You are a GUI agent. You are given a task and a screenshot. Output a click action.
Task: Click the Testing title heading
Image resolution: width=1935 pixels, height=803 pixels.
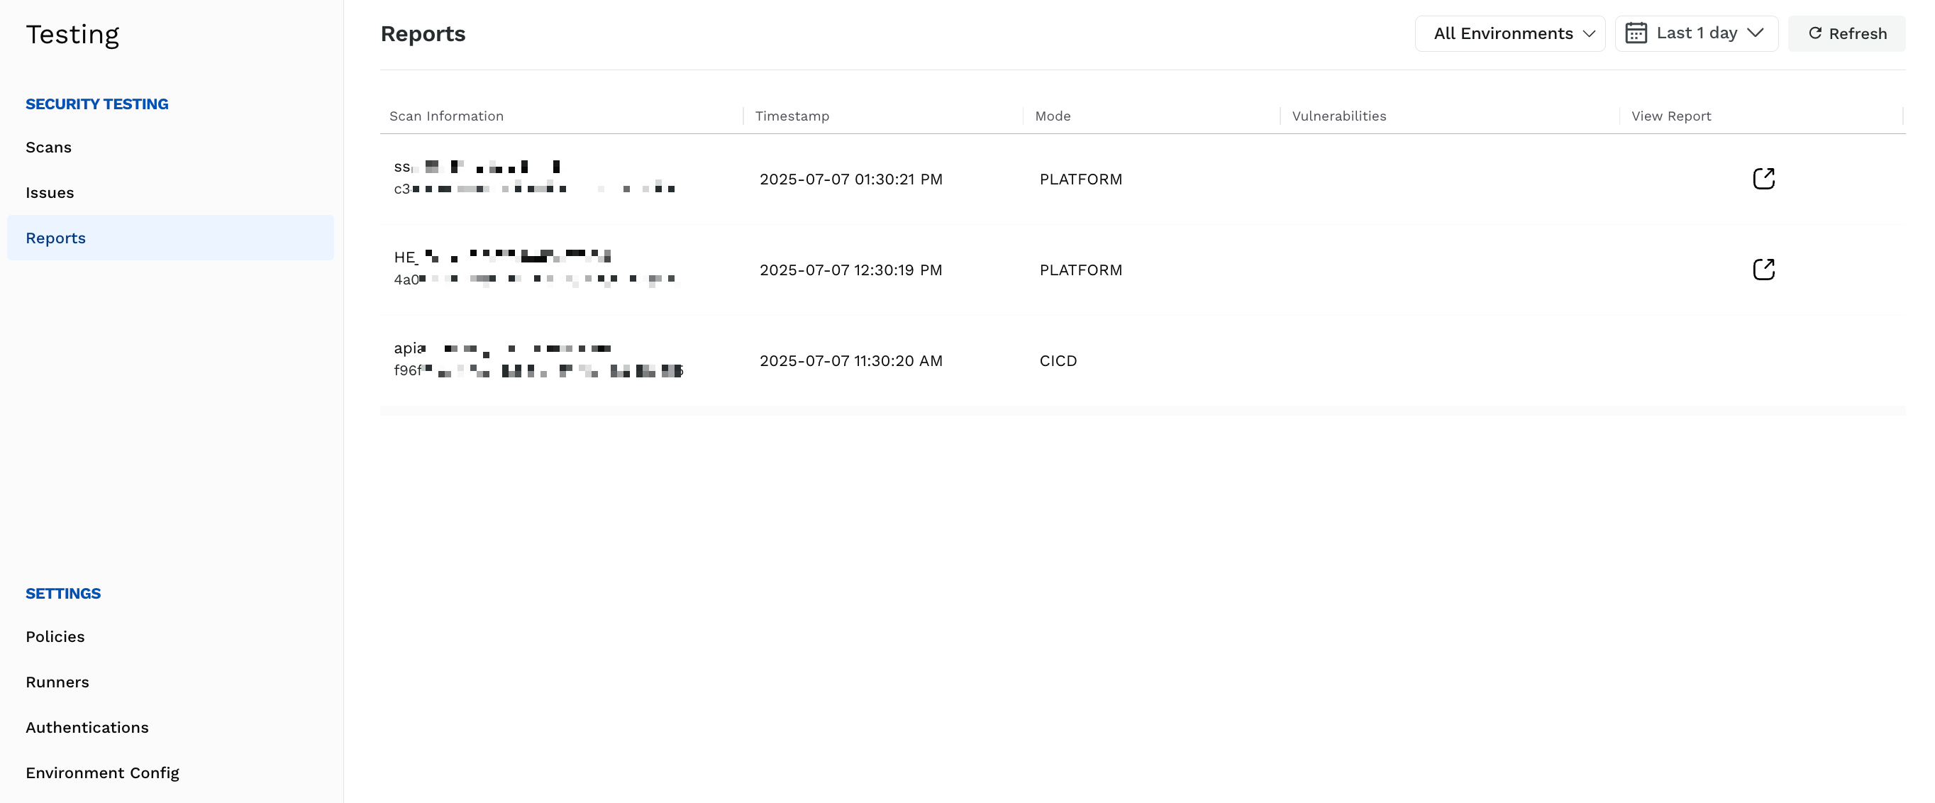[x=72, y=35]
